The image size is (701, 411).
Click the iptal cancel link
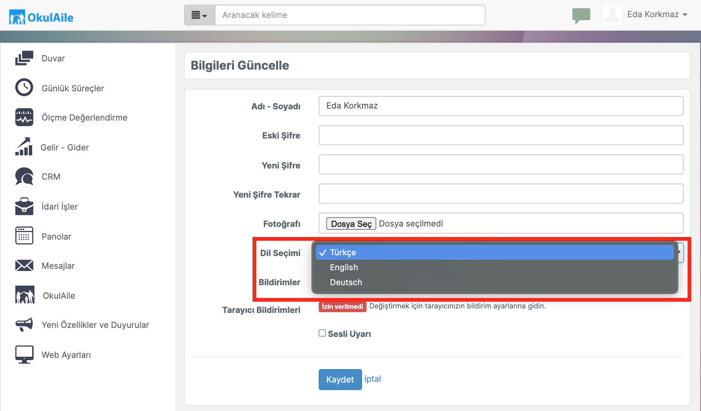(373, 379)
